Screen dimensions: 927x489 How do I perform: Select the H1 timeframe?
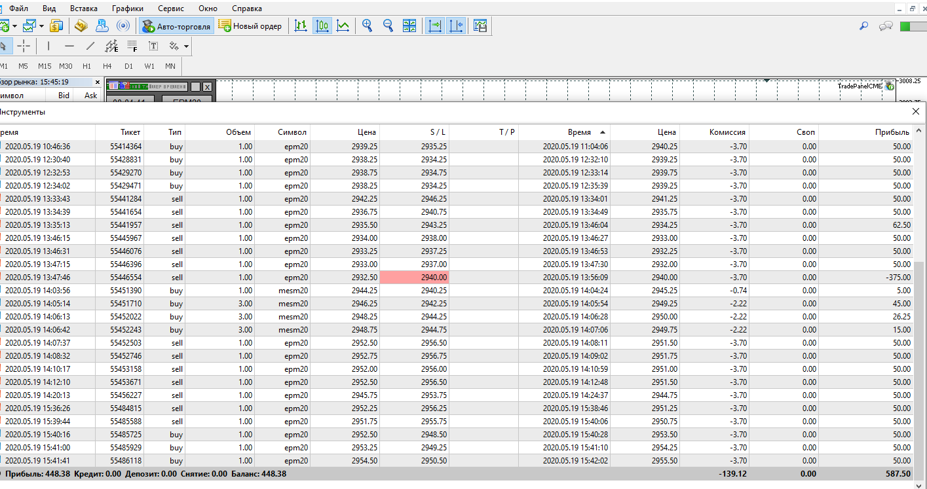pos(86,66)
